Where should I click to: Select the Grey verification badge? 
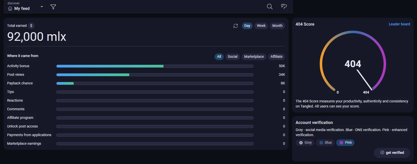coord(305,143)
